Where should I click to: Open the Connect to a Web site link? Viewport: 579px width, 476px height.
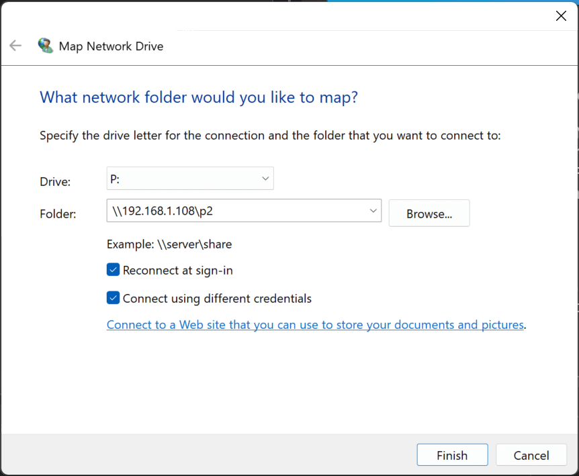pyautogui.click(x=315, y=325)
